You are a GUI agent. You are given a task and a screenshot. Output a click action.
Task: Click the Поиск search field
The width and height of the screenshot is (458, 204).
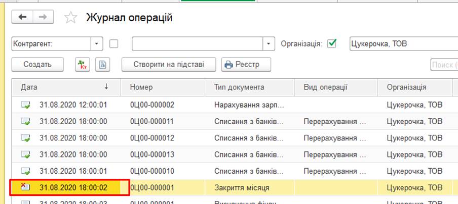(443, 65)
